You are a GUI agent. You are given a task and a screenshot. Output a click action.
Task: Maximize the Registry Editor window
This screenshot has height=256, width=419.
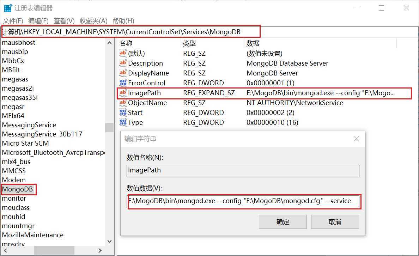[381, 8]
